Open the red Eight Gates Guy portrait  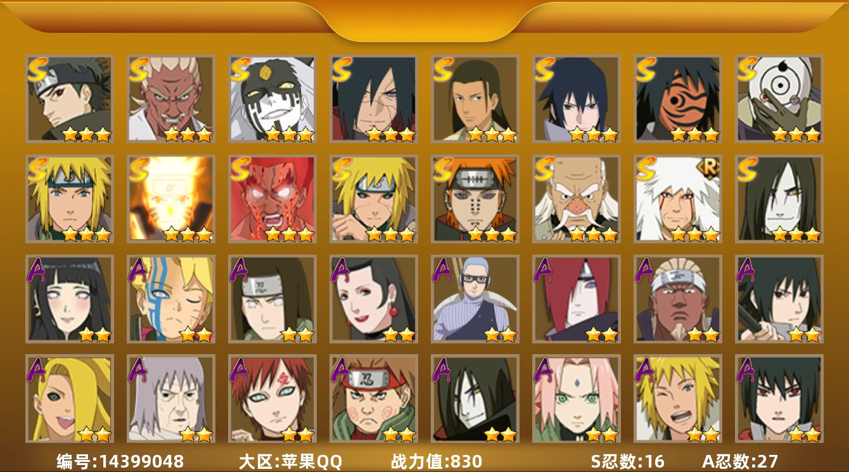[272, 199]
